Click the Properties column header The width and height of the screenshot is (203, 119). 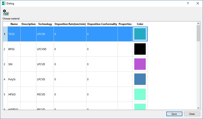(x=125, y=24)
